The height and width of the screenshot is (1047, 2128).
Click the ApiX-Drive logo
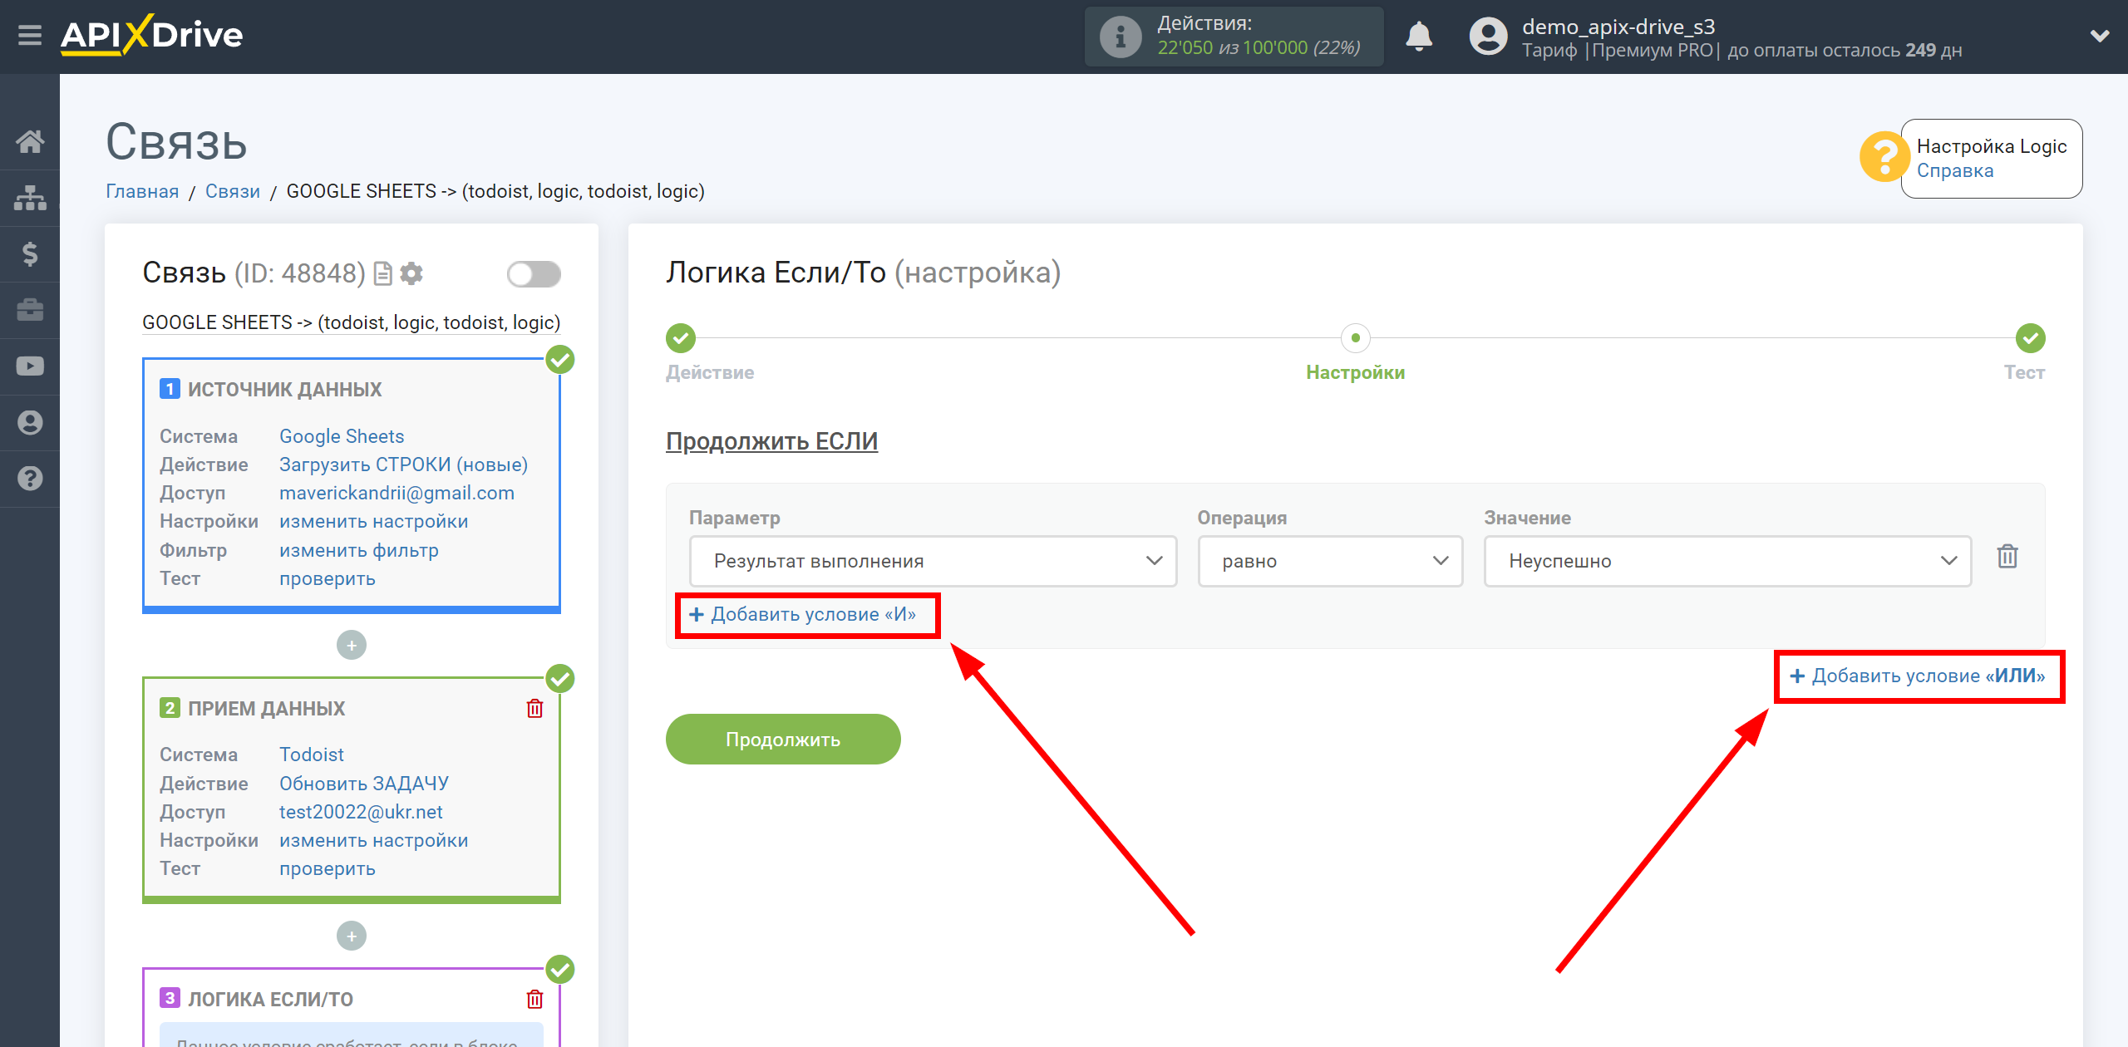[151, 36]
